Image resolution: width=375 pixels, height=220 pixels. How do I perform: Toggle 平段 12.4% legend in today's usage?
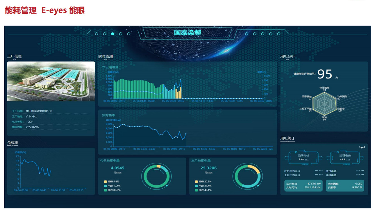(106, 186)
